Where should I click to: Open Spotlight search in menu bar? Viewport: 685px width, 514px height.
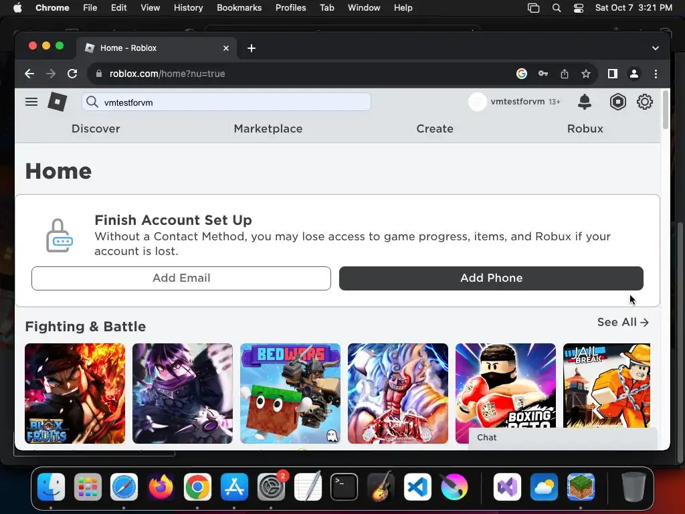tap(556, 8)
